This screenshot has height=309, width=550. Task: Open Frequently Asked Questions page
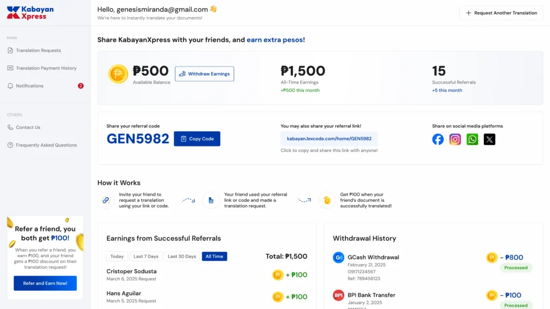[x=46, y=145]
